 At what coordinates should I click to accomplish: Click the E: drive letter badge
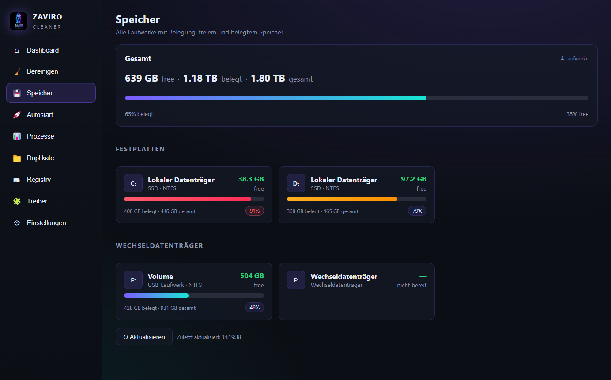pos(133,280)
